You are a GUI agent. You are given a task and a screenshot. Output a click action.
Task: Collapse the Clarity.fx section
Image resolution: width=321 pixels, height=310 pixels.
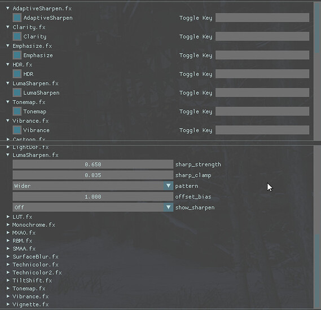tap(8, 27)
